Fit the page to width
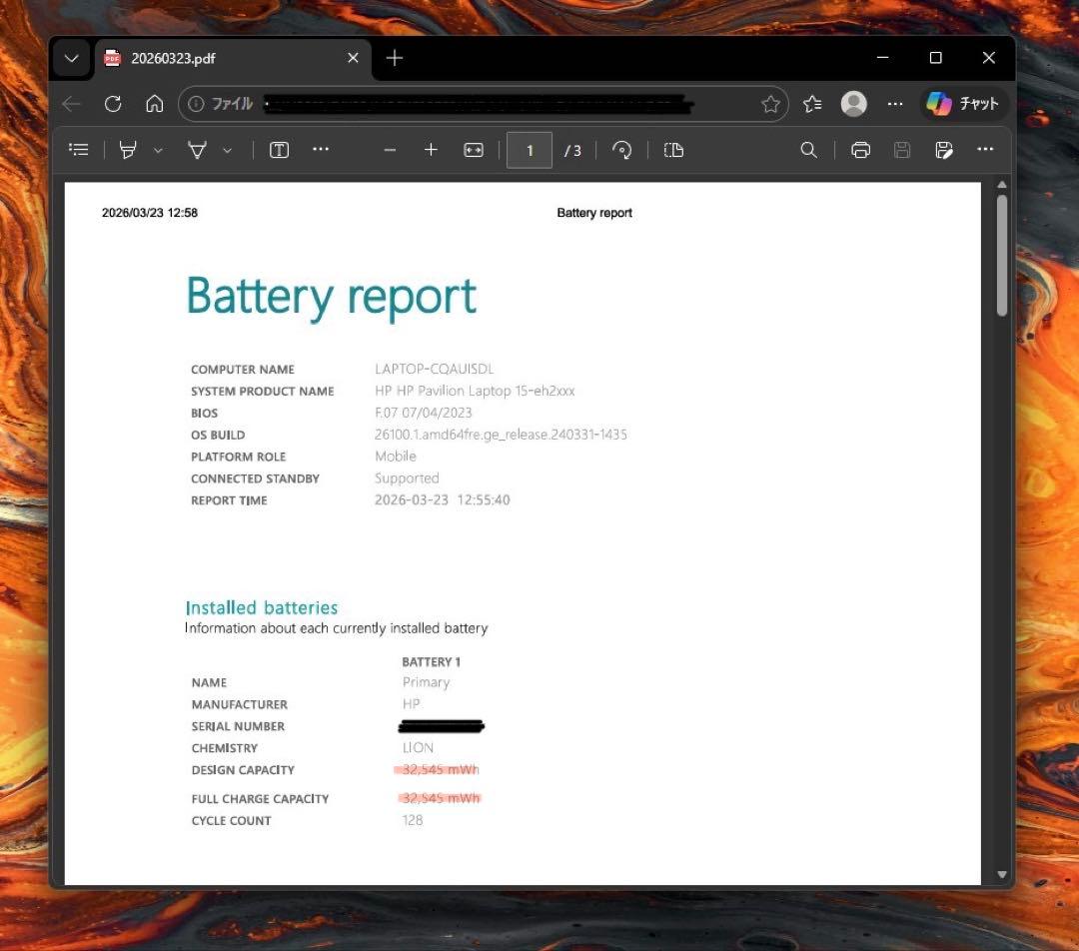 pyautogui.click(x=473, y=150)
